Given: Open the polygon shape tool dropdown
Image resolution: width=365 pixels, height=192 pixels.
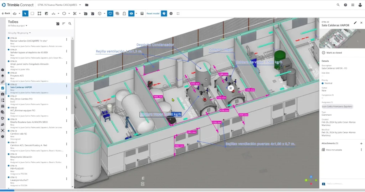Looking at the screenshot, I should pos(69,13).
